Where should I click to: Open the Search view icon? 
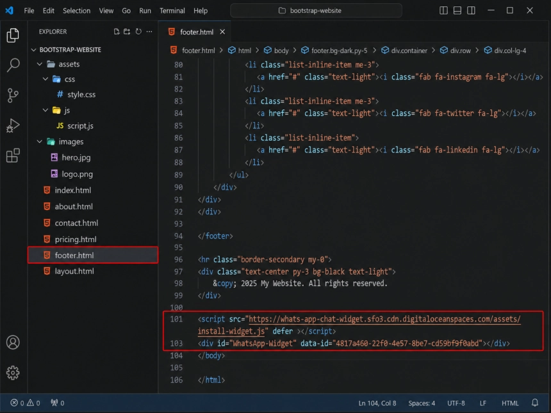point(13,65)
